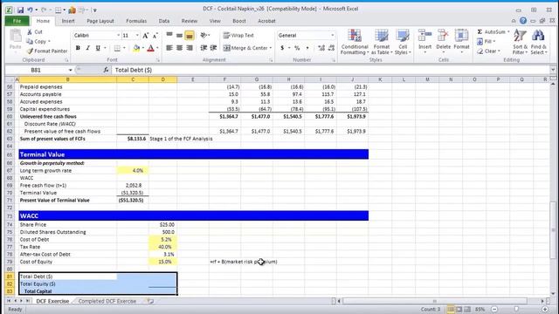This screenshot has height=314, width=559.
Task: Open Conditional Formatting menu
Action: pyautogui.click(x=355, y=42)
